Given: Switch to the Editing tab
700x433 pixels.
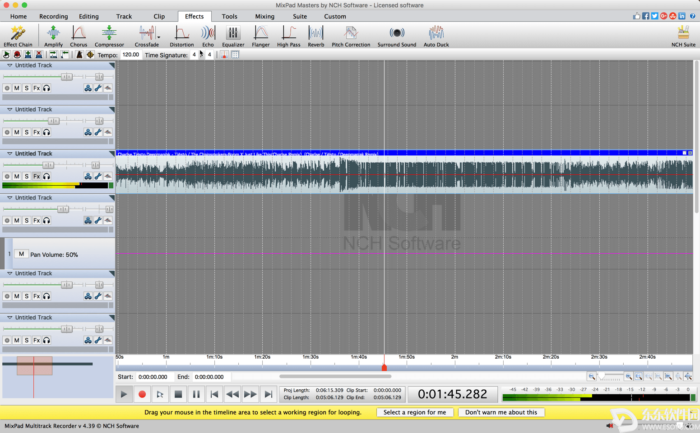Looking at the screenshot, I should (88, 16).
